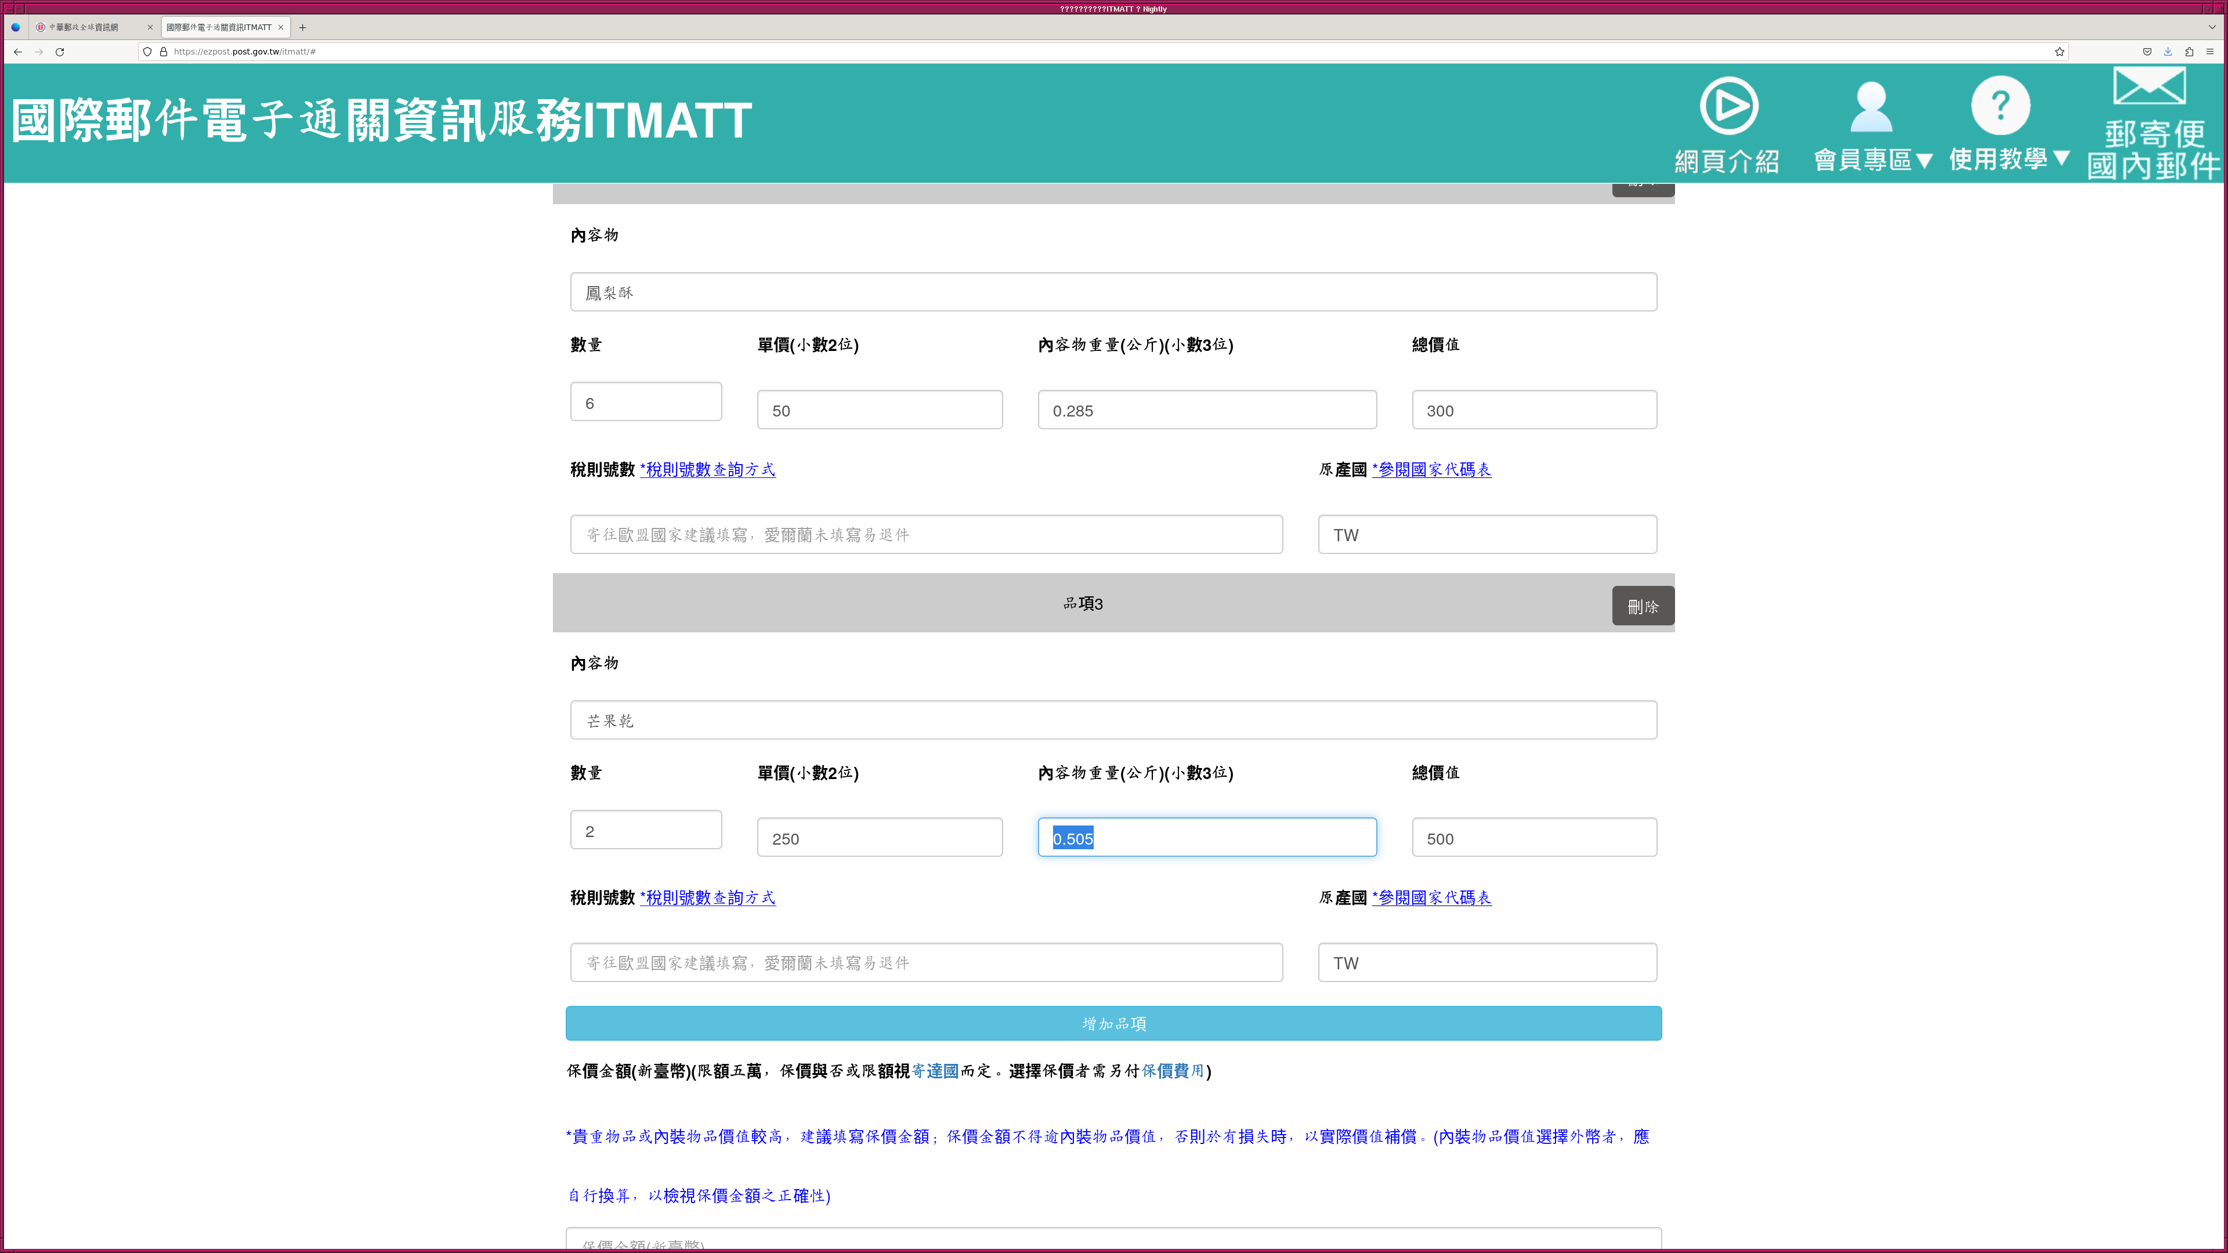Open the 會員專區 member icon menu

point(1871,107)
